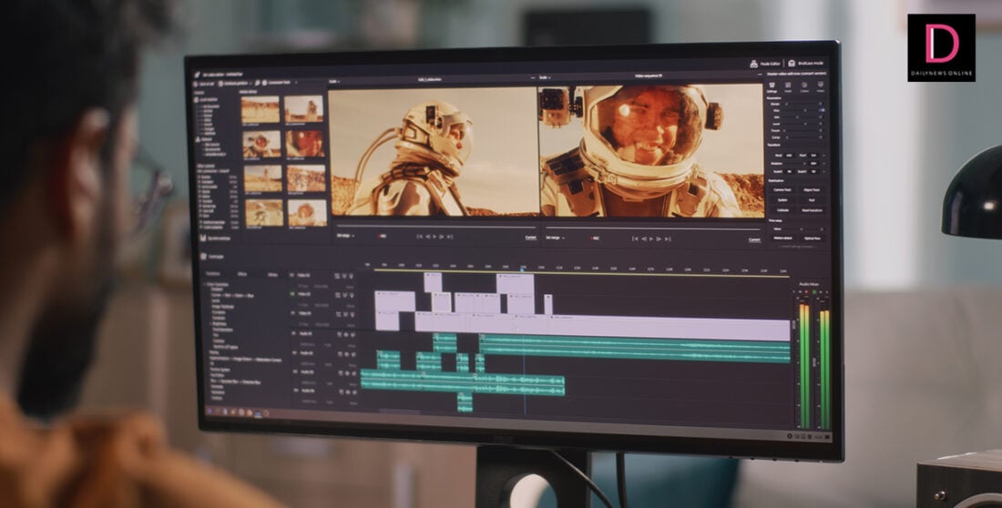Switch to the Effects tab above effects list

[242, 273]
